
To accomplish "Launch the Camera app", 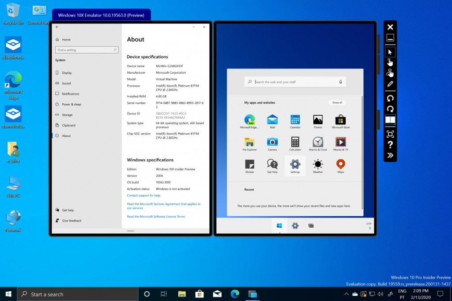I will coord(272,142).
